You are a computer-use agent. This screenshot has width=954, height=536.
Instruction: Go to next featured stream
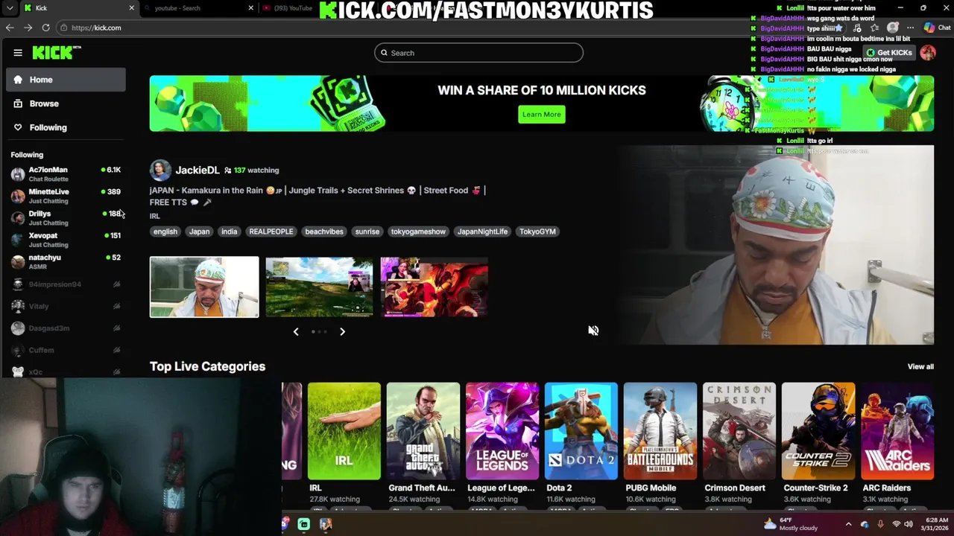[x=342, y=331]
